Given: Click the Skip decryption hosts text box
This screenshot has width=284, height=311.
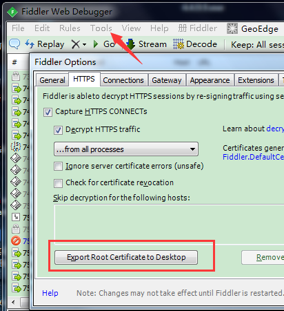Looking at the screenshot, I should click(169, 224).
